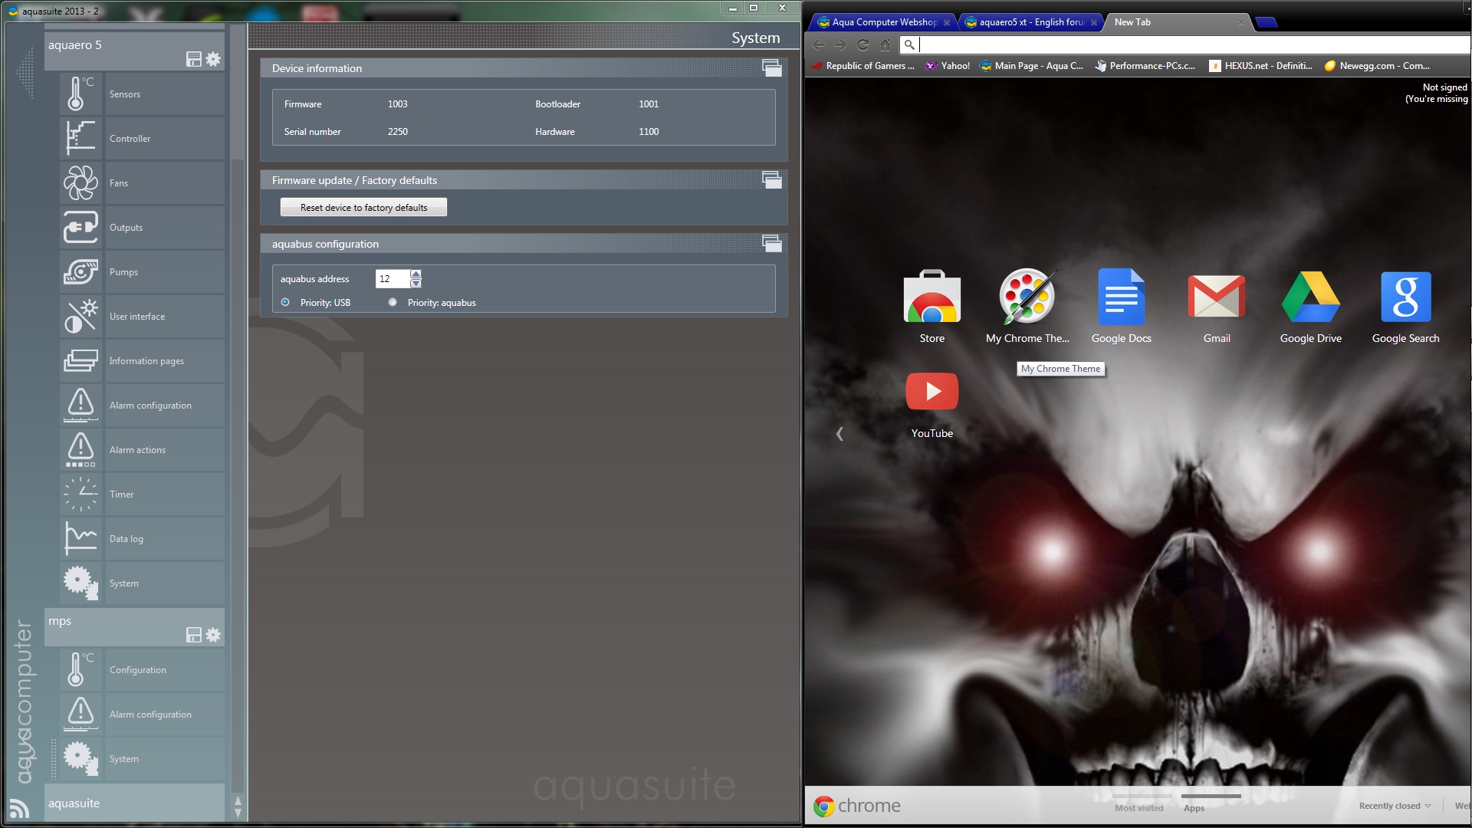Screen dimensions: 1472x828
Task: Select the Fans icon in sidebar
Action: pos(80,182)
